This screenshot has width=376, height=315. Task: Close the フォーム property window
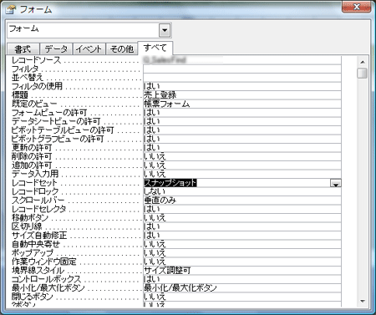pos(356,7)
